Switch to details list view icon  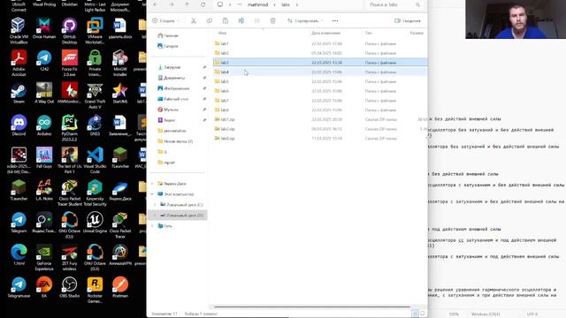click(x=415, y=314)
